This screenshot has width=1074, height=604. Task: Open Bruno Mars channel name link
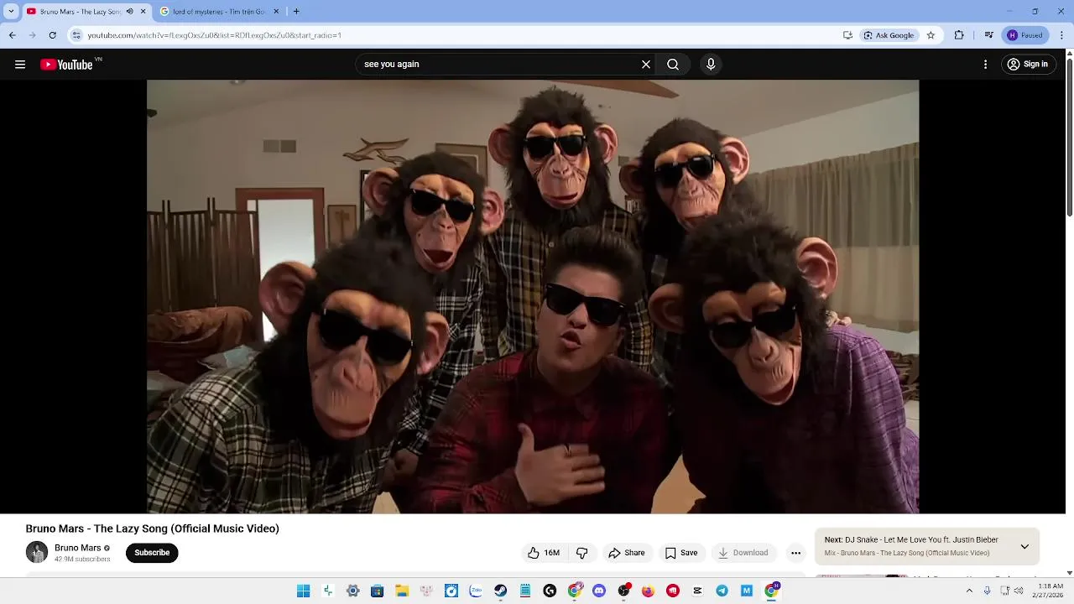(77, 548)
